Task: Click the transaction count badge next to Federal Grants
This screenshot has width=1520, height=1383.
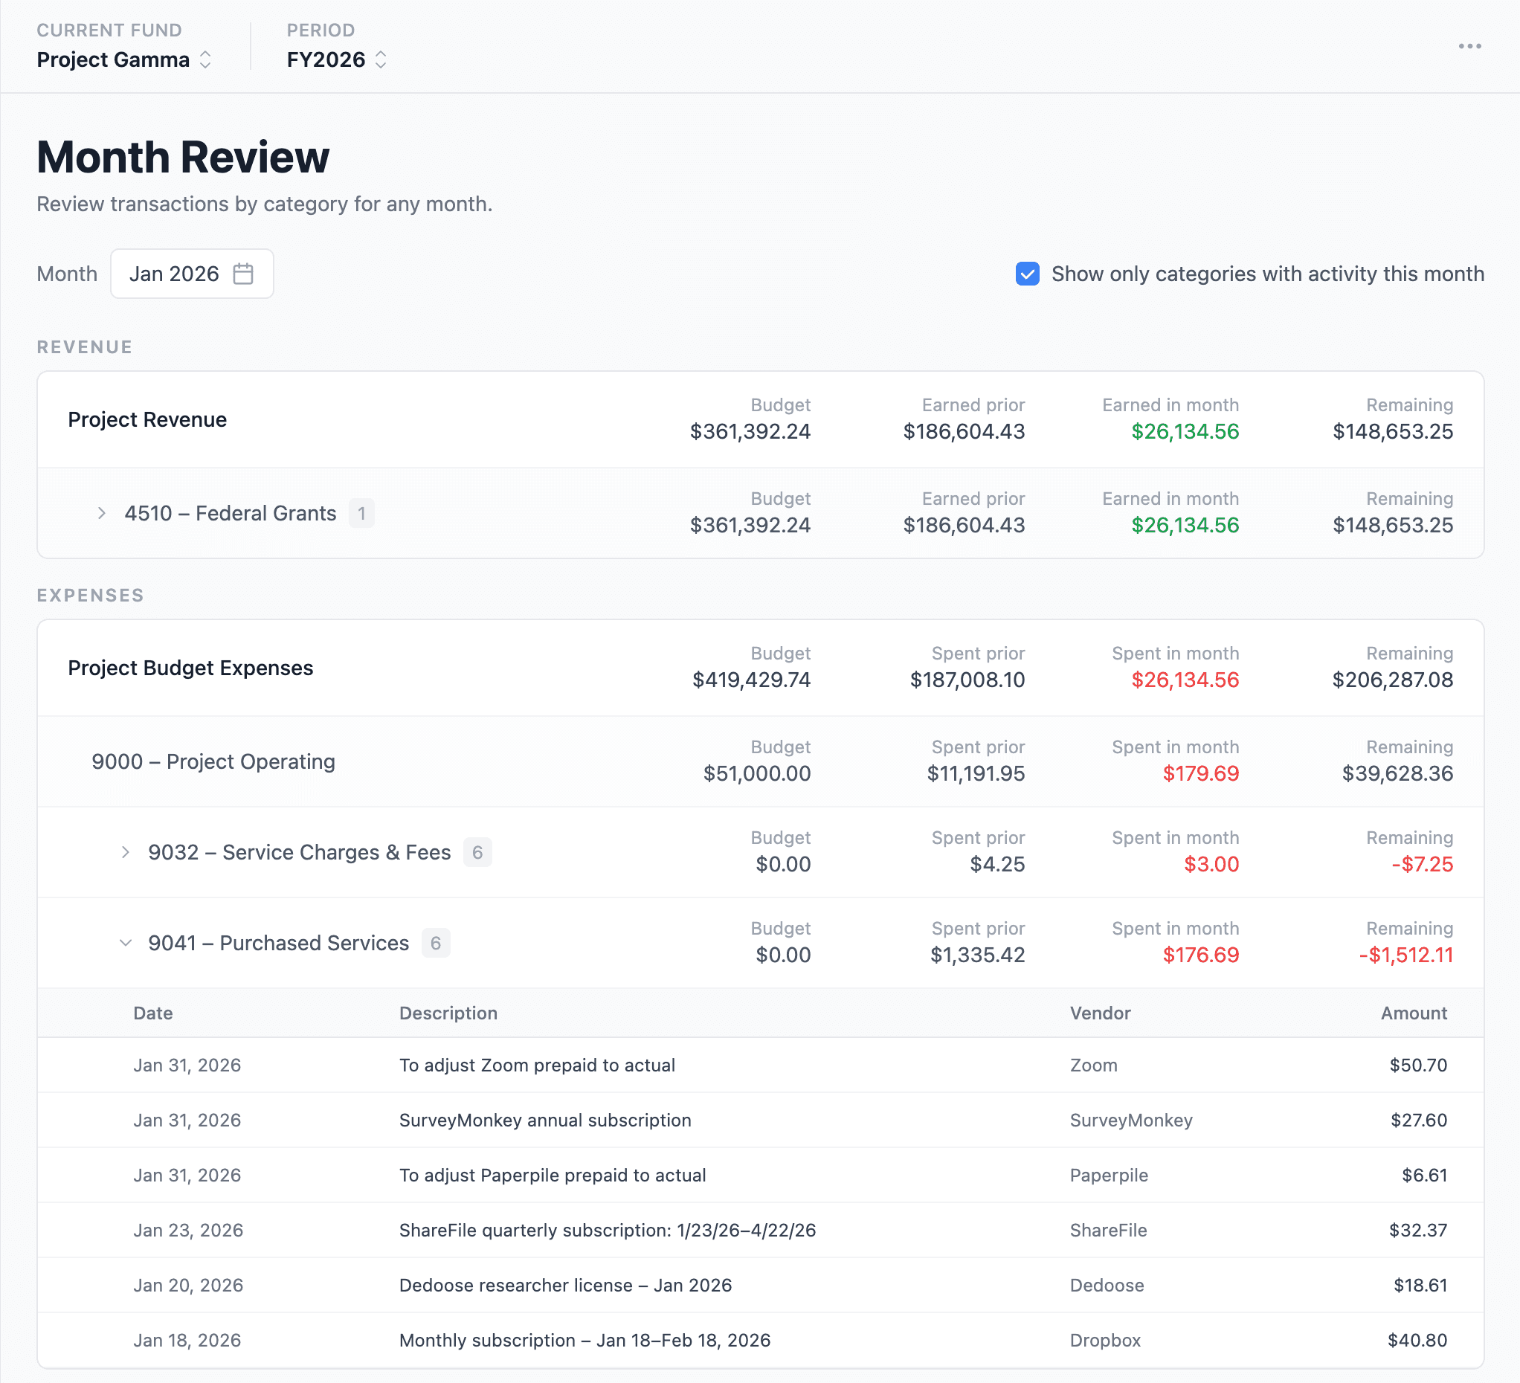Action: click(x=362, y=513)
